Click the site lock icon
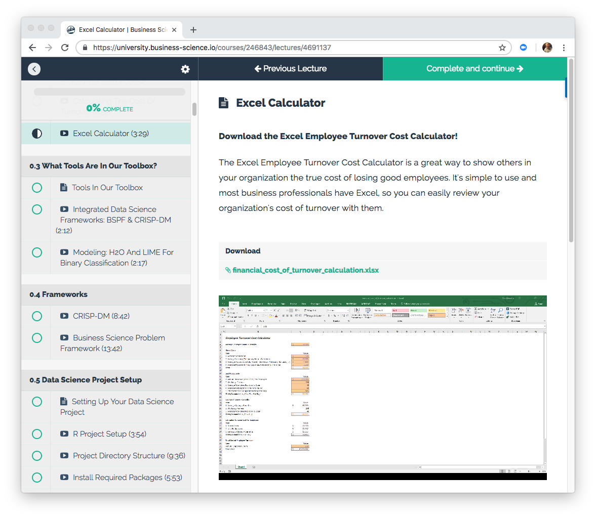This screenshot has width=596, height=518. pyautogui.click(x=85, y=48)
